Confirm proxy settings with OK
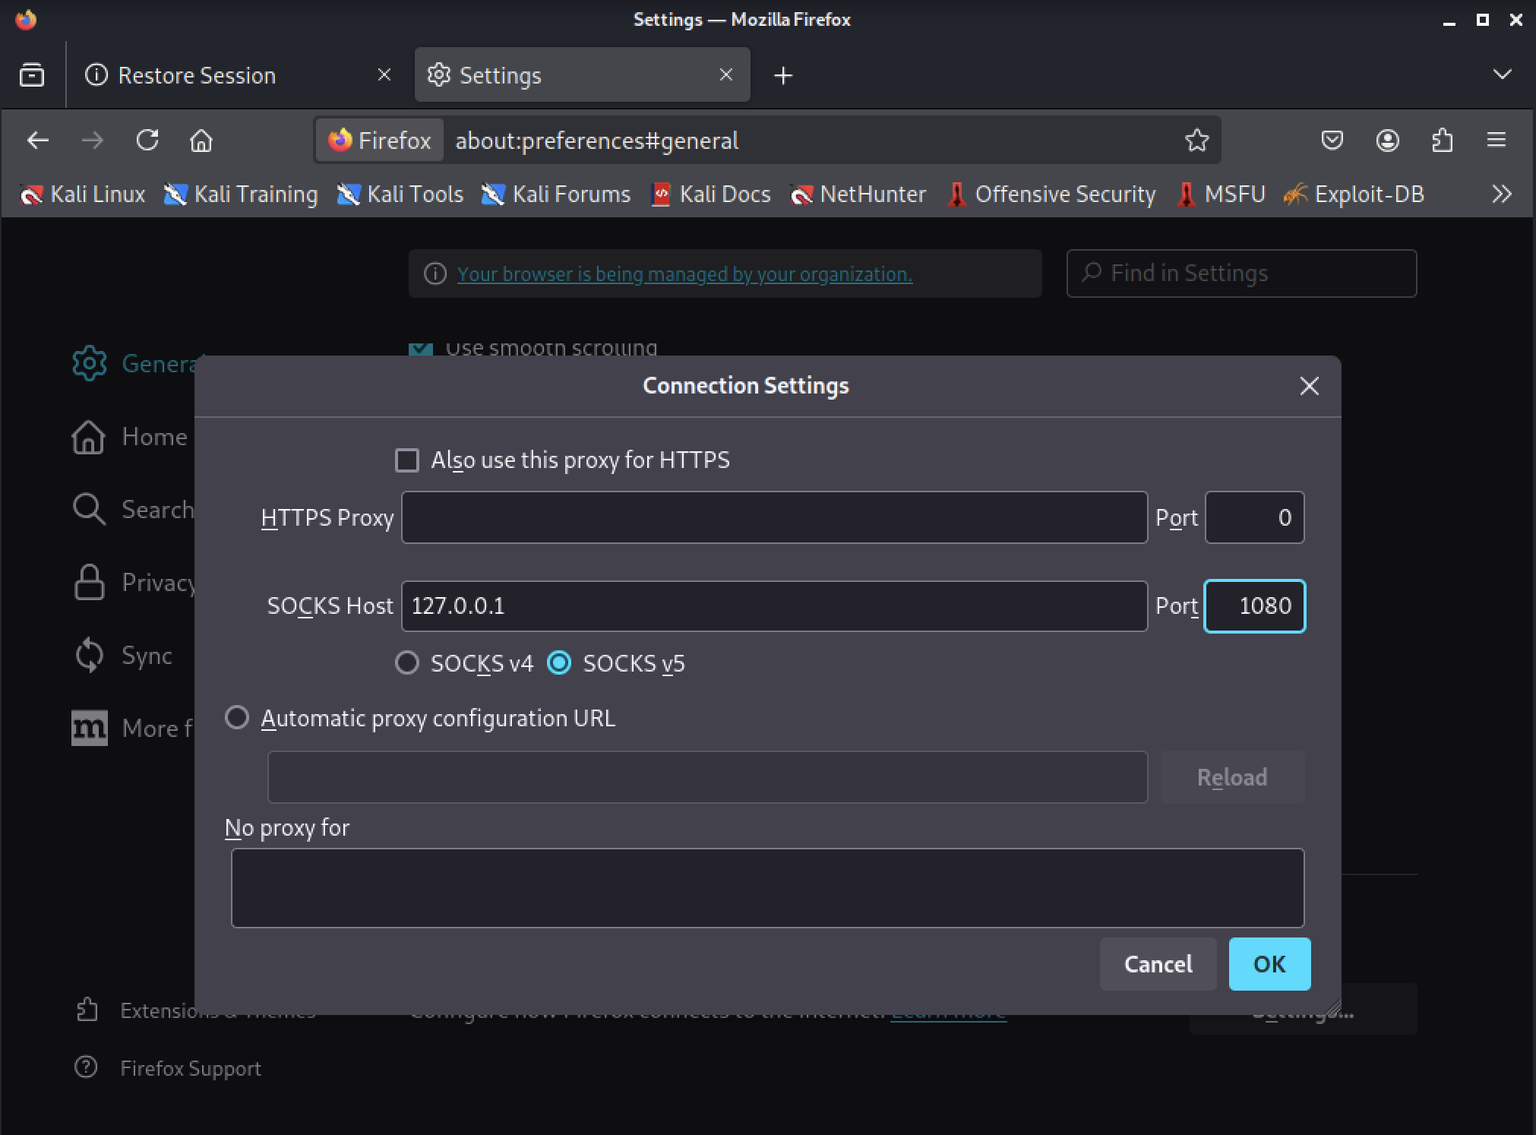This screenshot has width=1536, height=1135. [1269, 964]
